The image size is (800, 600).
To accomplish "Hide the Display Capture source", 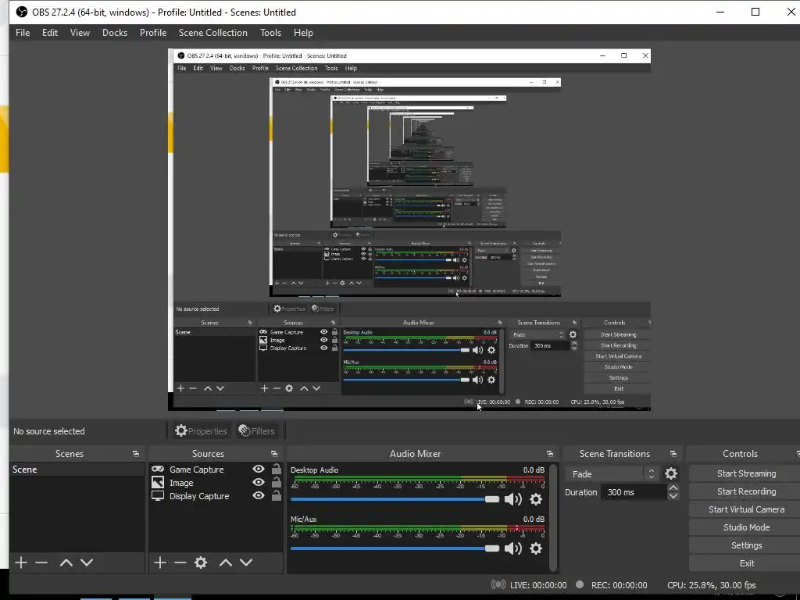I will [x=259, y=495].
